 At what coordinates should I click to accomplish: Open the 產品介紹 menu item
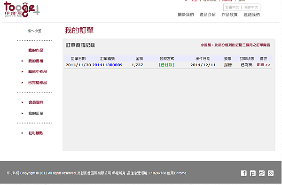point(208,15)
